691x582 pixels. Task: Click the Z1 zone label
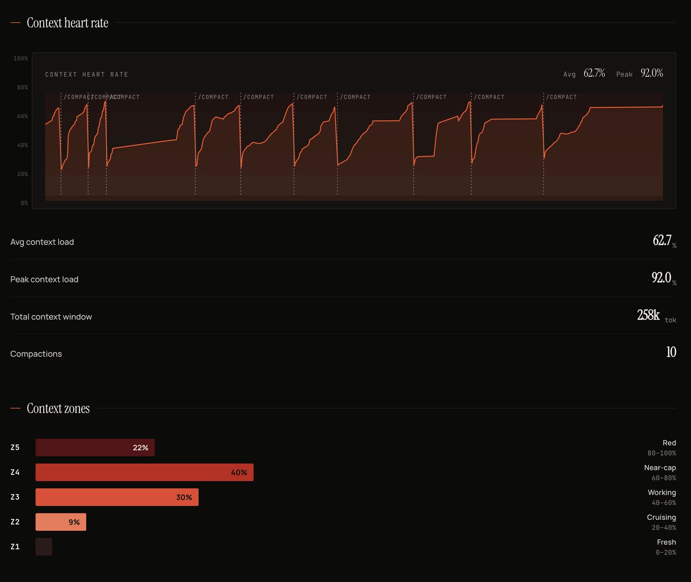click(15, 546)
